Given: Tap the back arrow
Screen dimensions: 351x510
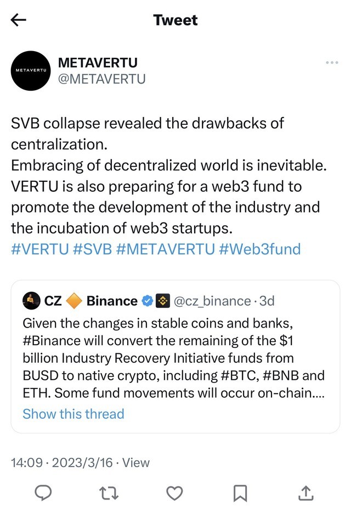Looking at the screenshot, I should point(19,20).
